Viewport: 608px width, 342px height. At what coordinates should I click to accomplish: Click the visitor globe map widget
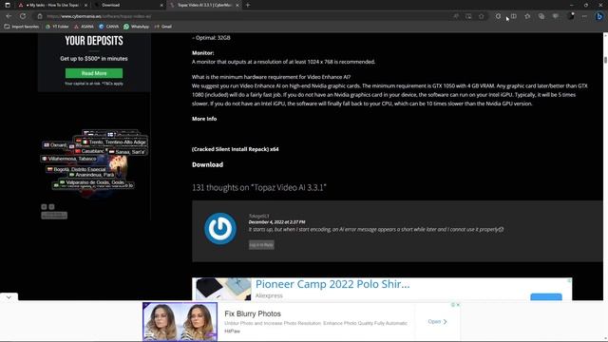[x=94, y=164]
